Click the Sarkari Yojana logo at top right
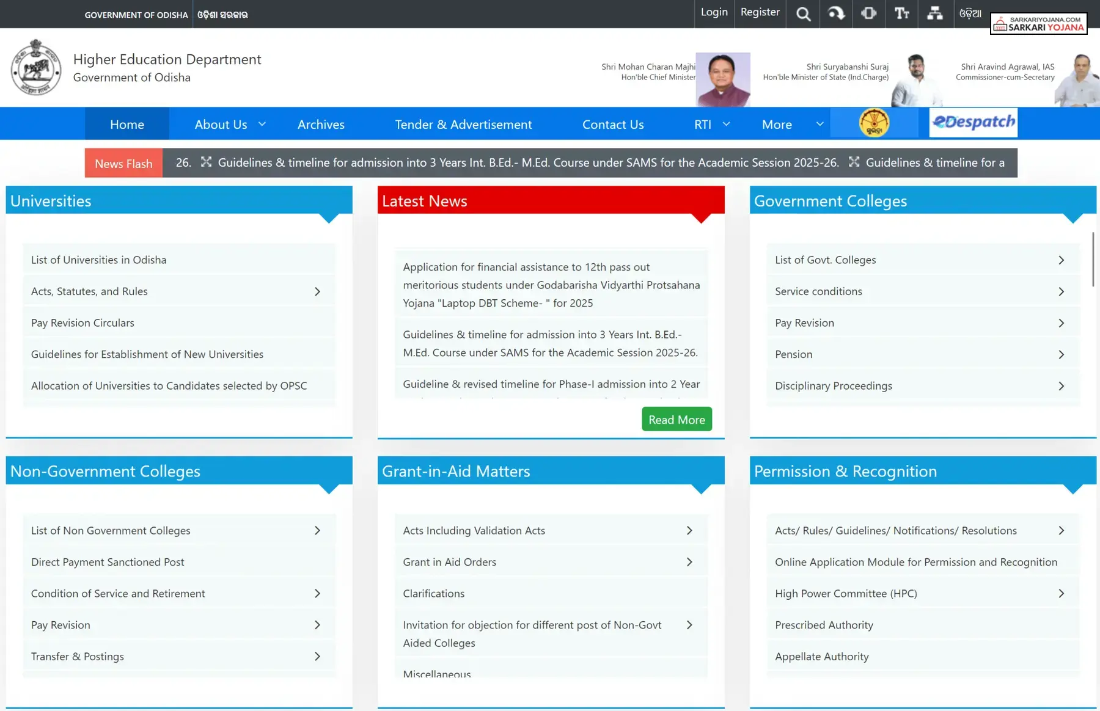Image resolution: width=1100 pixels, height=711 pixels. [1039, 24]
